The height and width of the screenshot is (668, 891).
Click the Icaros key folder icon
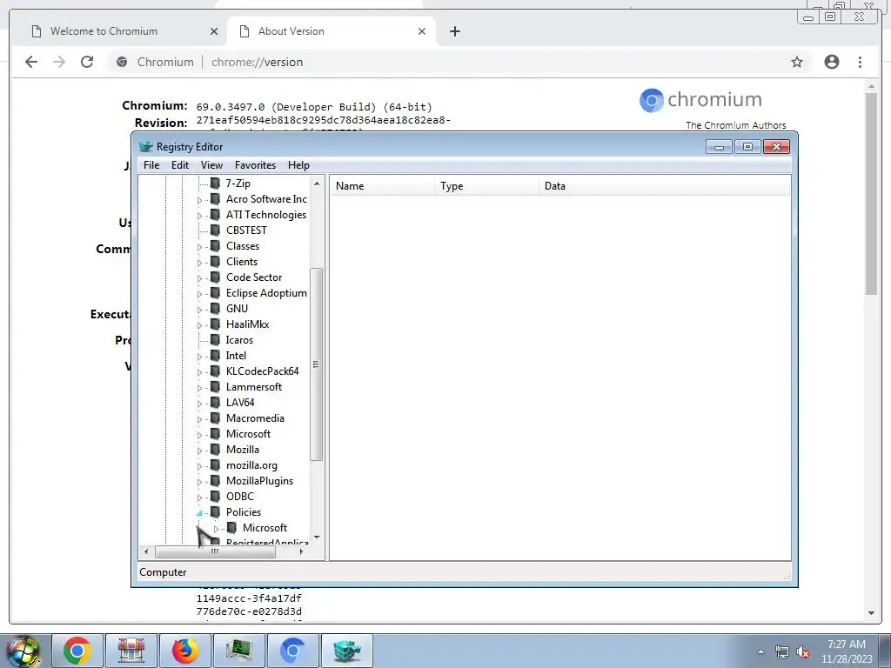216,340
